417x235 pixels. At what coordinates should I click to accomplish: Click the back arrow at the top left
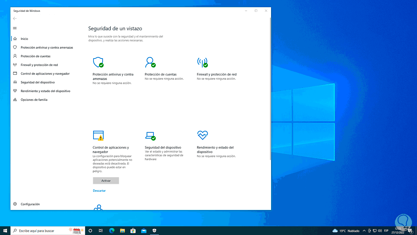[x=15, y=18]
